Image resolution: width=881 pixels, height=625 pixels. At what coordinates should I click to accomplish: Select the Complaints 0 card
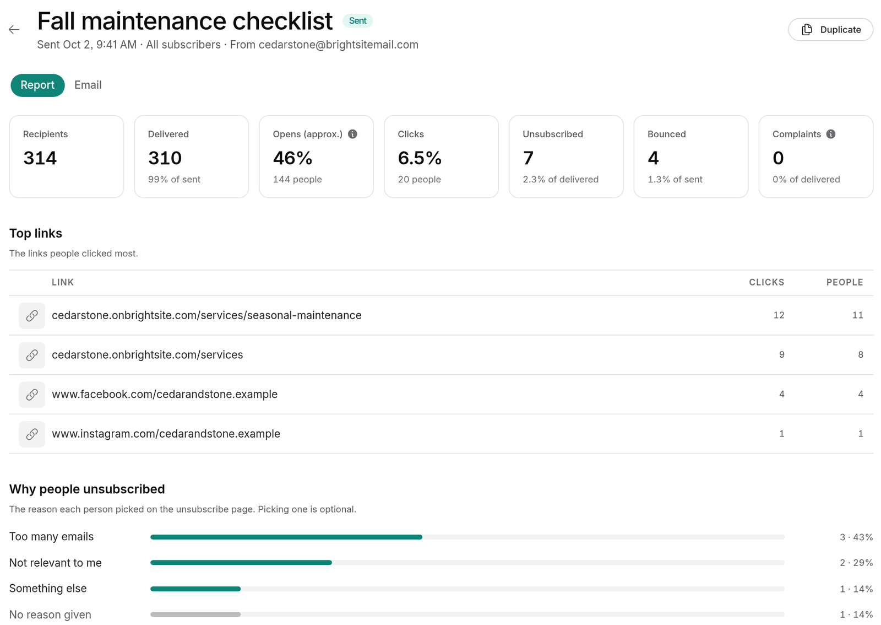pyautogui.click(x=816, y=157)
